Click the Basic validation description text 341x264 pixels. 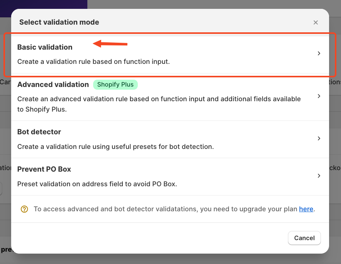[x=94, y=62]
